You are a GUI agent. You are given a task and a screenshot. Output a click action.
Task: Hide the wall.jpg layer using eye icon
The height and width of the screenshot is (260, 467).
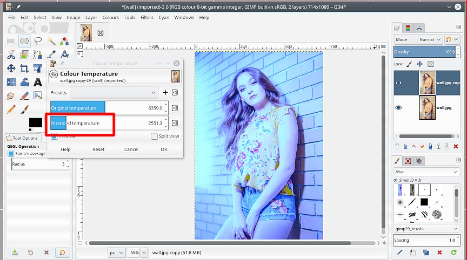pos(399,108)
